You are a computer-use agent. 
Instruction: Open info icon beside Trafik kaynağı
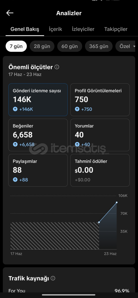click(x=53, y=278)
